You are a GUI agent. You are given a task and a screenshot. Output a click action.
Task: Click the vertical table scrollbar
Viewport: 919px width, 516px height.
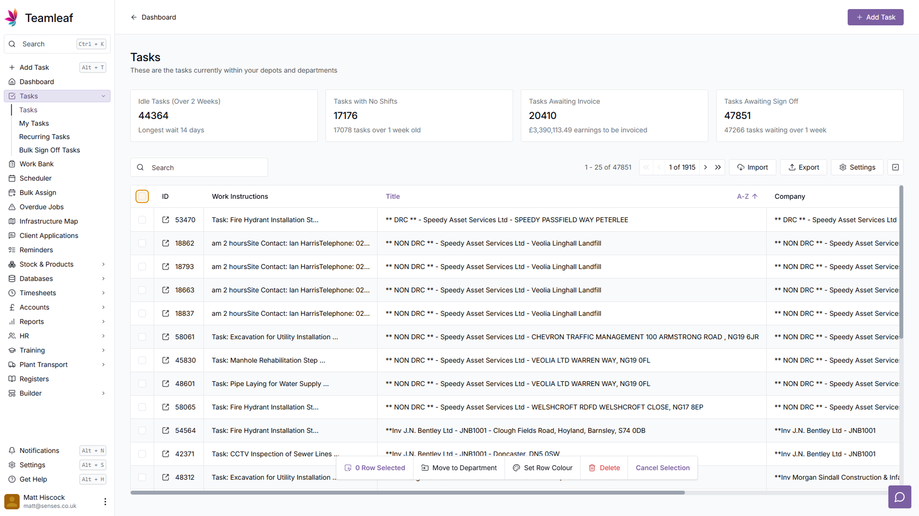(x=901, y=262)
